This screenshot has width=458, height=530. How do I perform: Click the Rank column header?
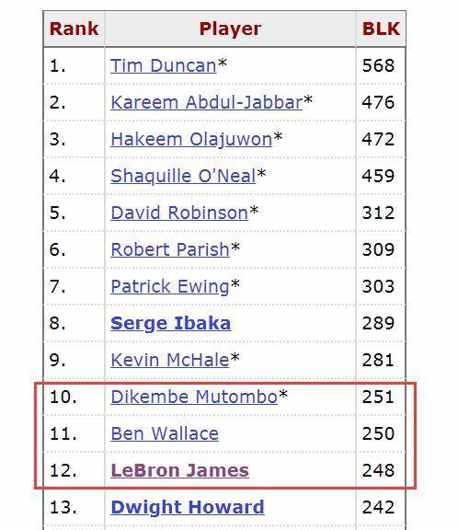pos(74,29)
